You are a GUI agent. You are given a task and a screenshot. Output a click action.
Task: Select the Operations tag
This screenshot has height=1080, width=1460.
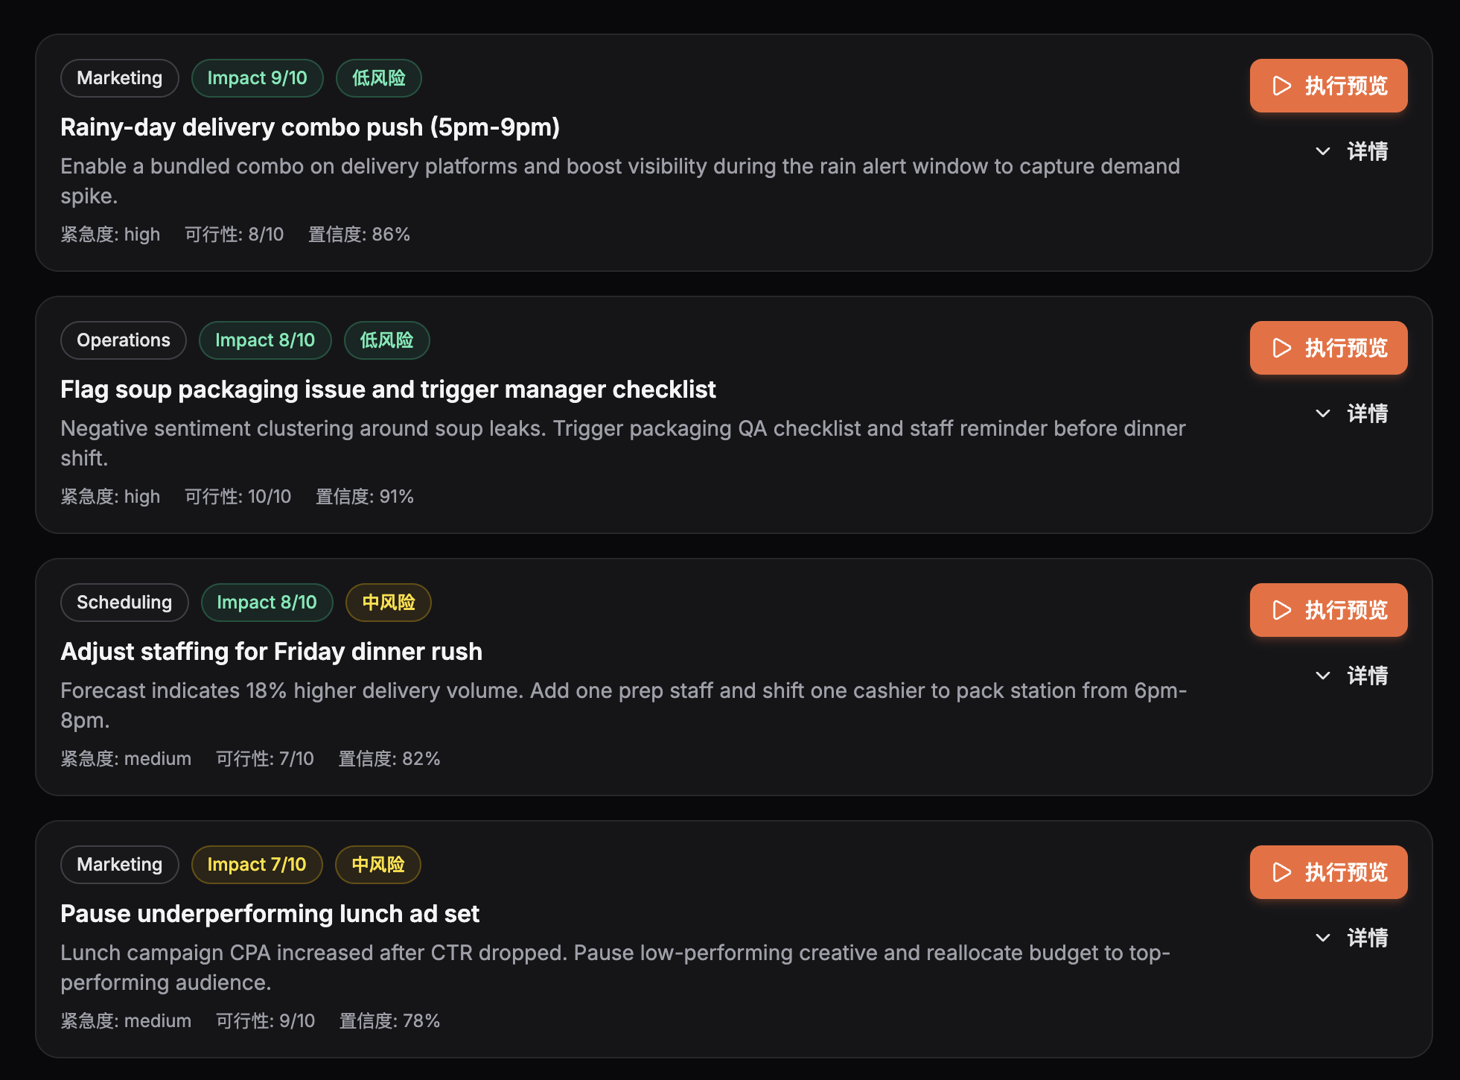(123, 340)
